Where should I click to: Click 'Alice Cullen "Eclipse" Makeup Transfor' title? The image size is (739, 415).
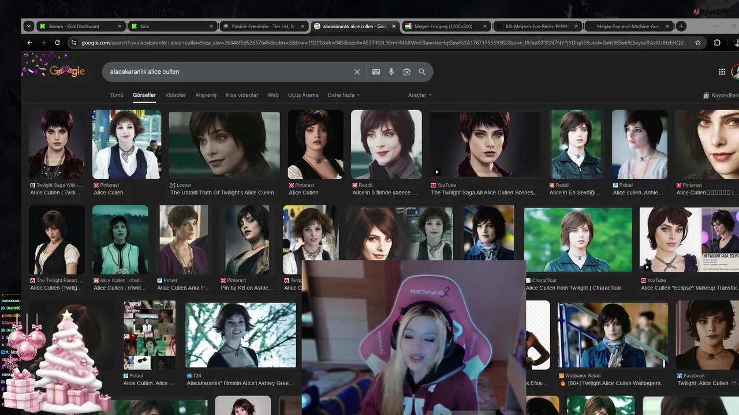(690, 288)
